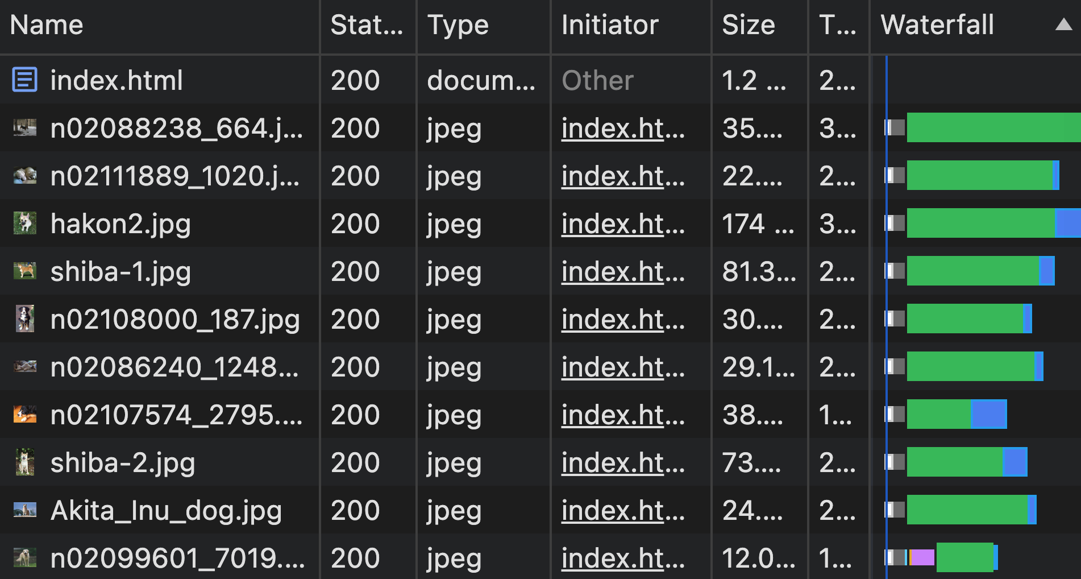The height and width of the screenshot is (579, 1081).
Task: Click the shiba-1.jpg preview thumbnail
Action: click(24, 271)
